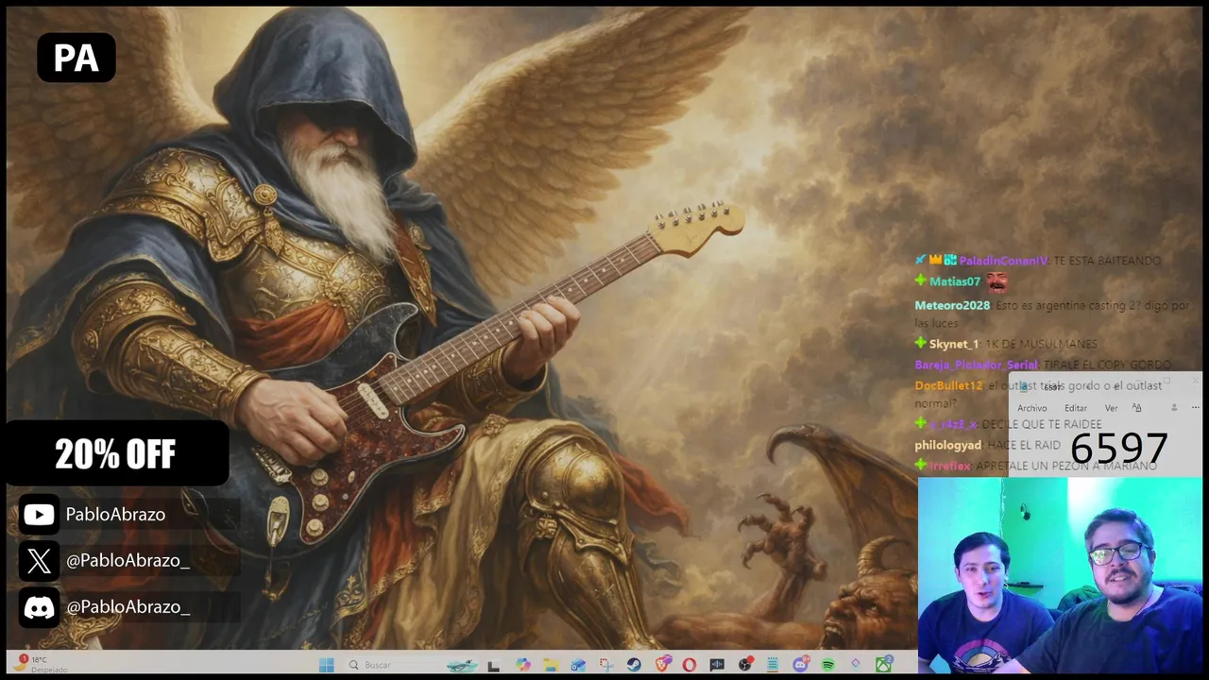
Task: Launch Snipping Tool from taskbar
Action: coord(606,665)
